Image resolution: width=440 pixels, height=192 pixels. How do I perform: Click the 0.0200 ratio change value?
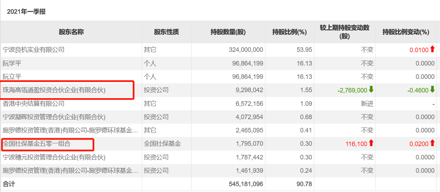[419, 144]
